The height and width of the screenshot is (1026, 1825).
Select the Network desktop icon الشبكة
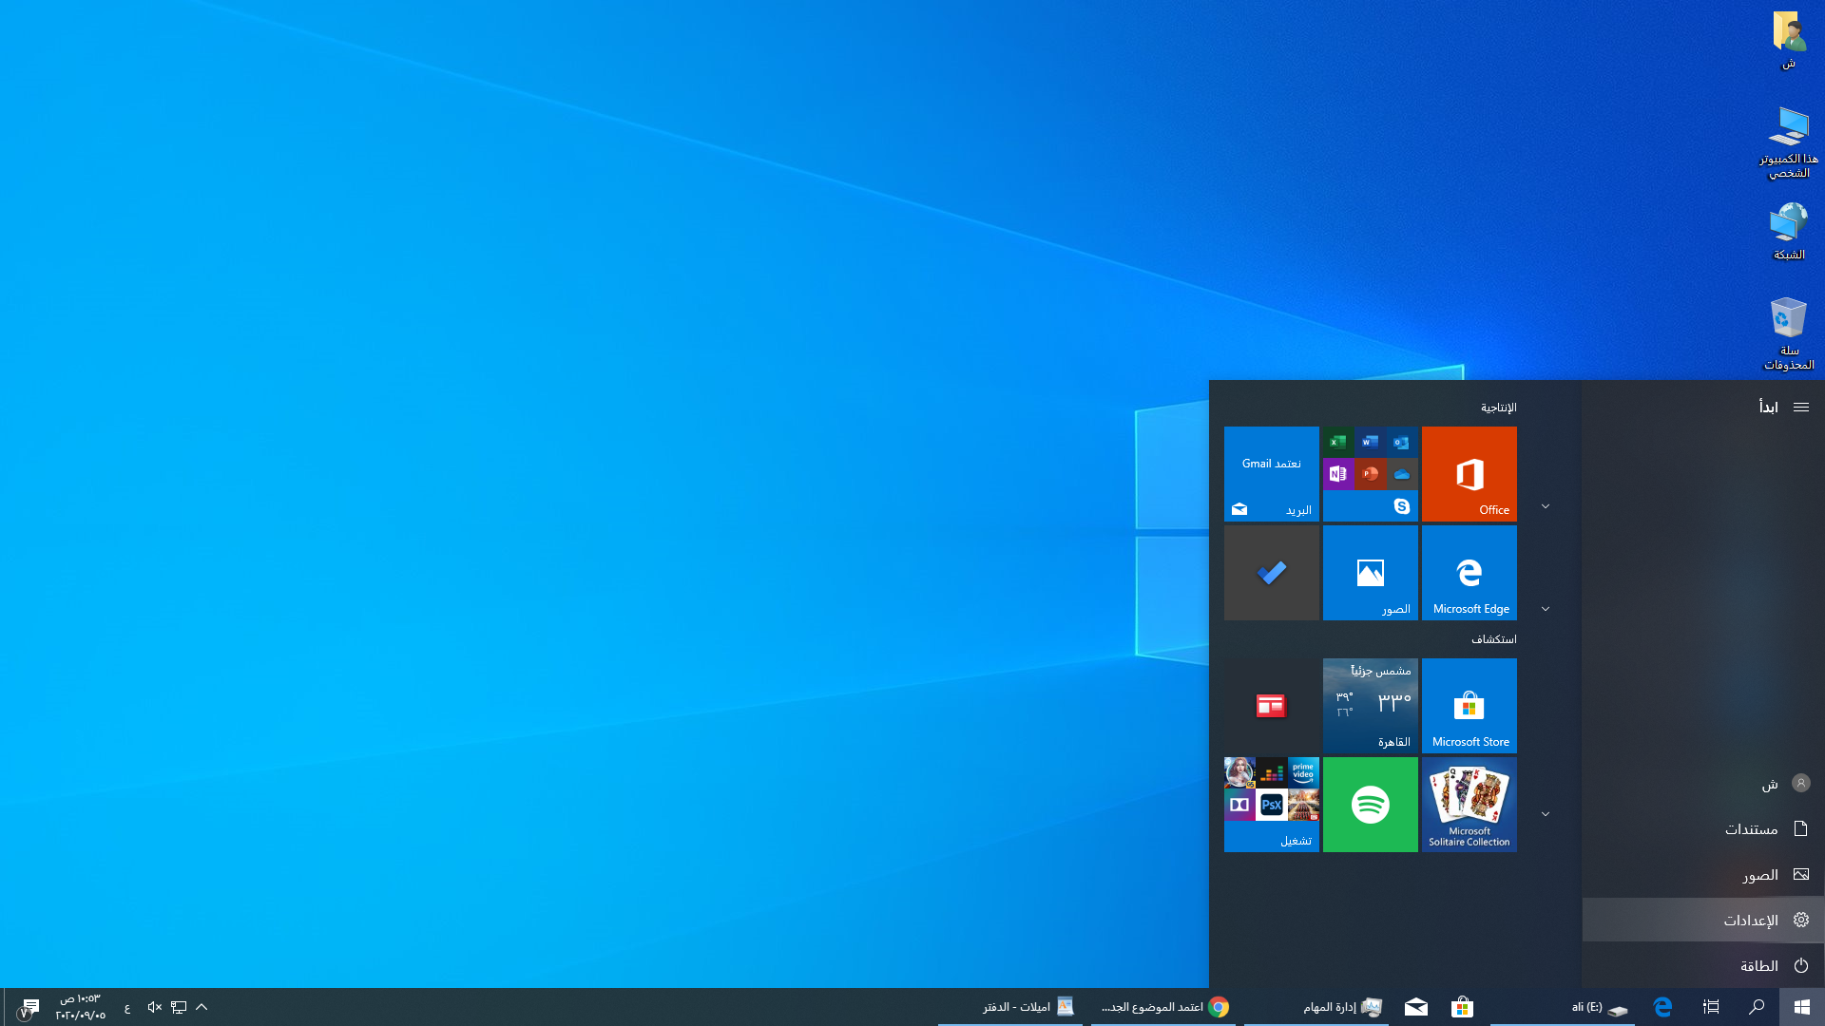pyautogui.click(x=1788, y=232)
